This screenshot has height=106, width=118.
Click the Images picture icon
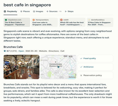point(34,11)
